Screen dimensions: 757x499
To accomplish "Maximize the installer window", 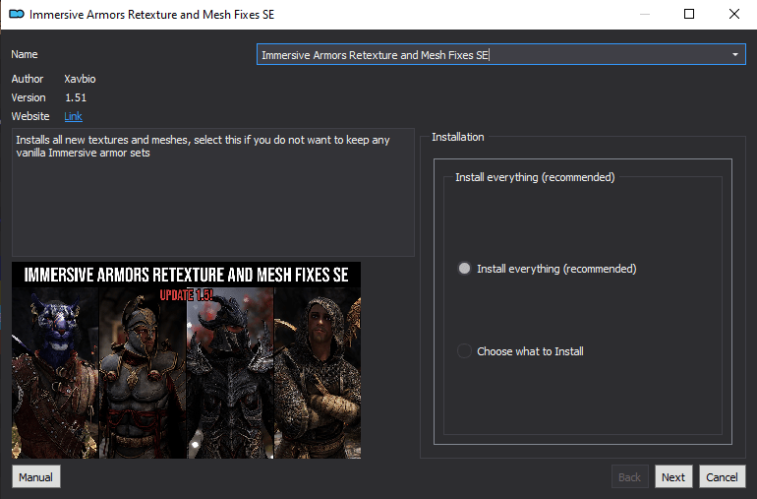I will [689, 14].
